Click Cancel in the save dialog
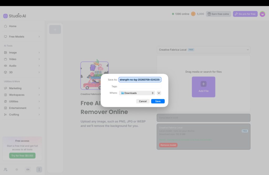Screen dimensions: 269x175 [x=143, y=101]
